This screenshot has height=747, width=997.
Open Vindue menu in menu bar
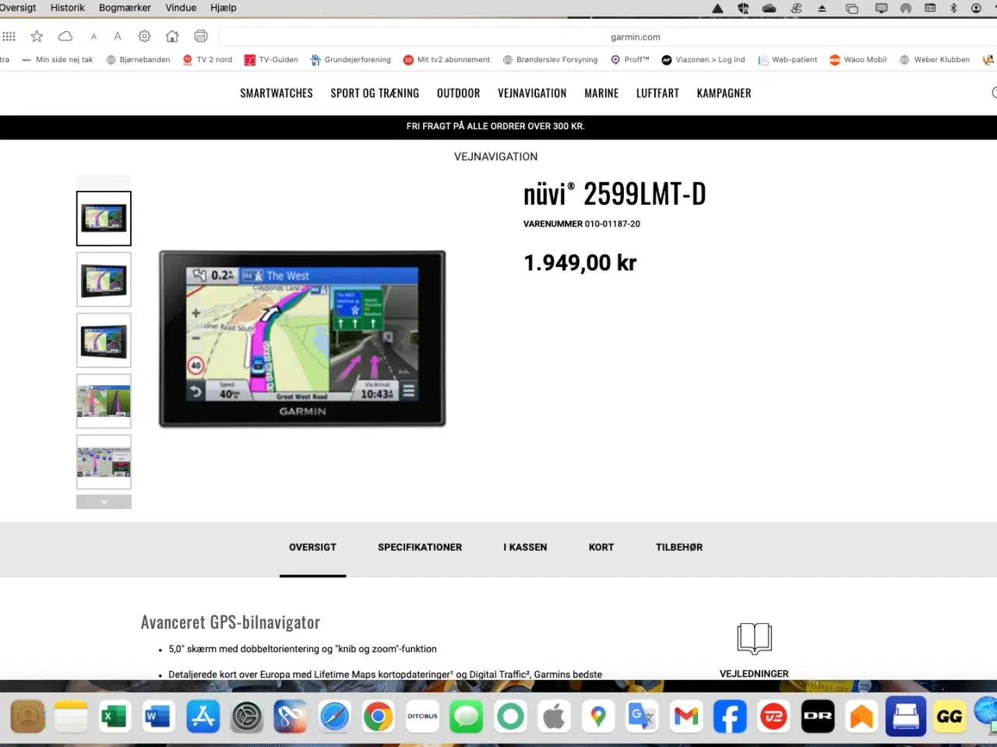click(181, 8)
